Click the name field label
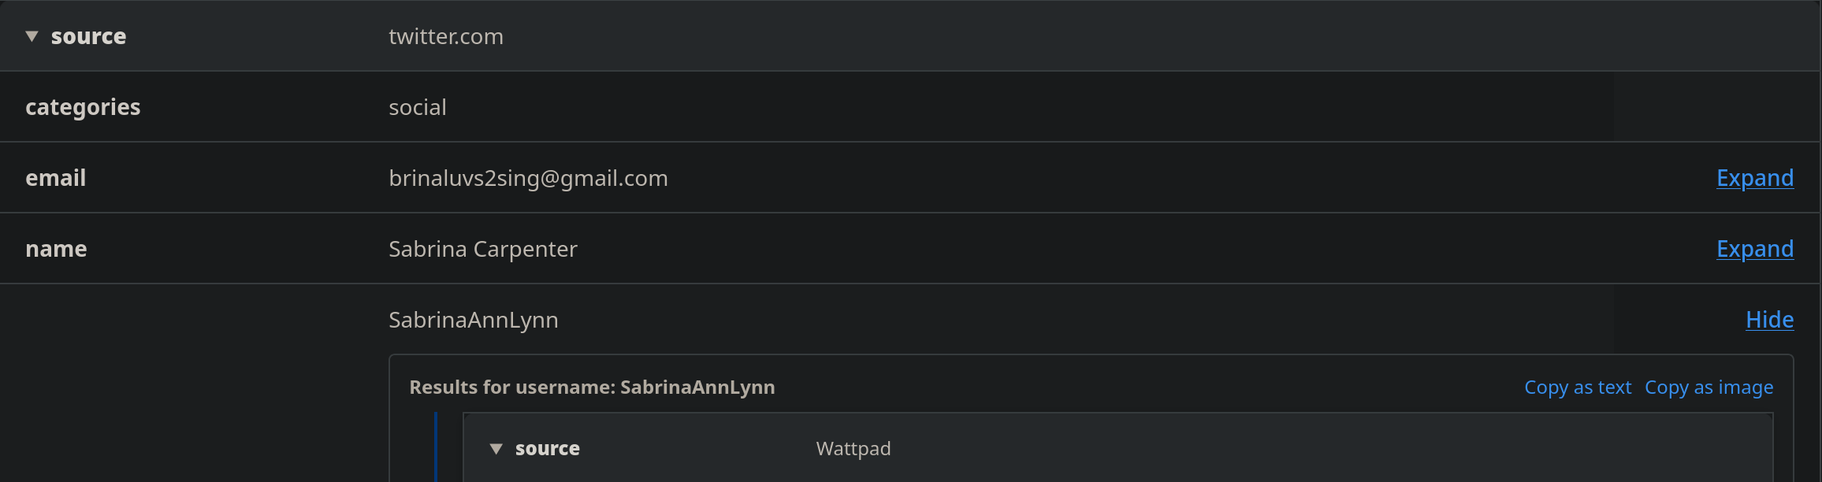Screen dimensions: 1822x482 point(56,249)
